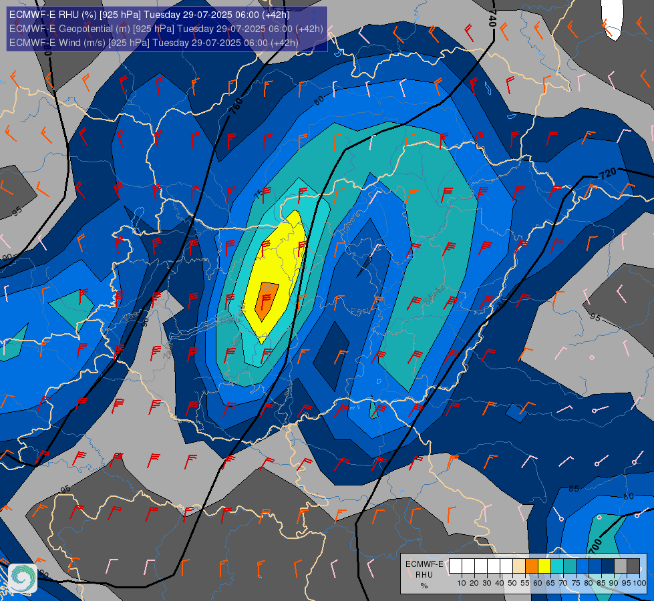
Task: Pick the dark gray 95-100 legend swatch
Action: (x=633, y=566)
